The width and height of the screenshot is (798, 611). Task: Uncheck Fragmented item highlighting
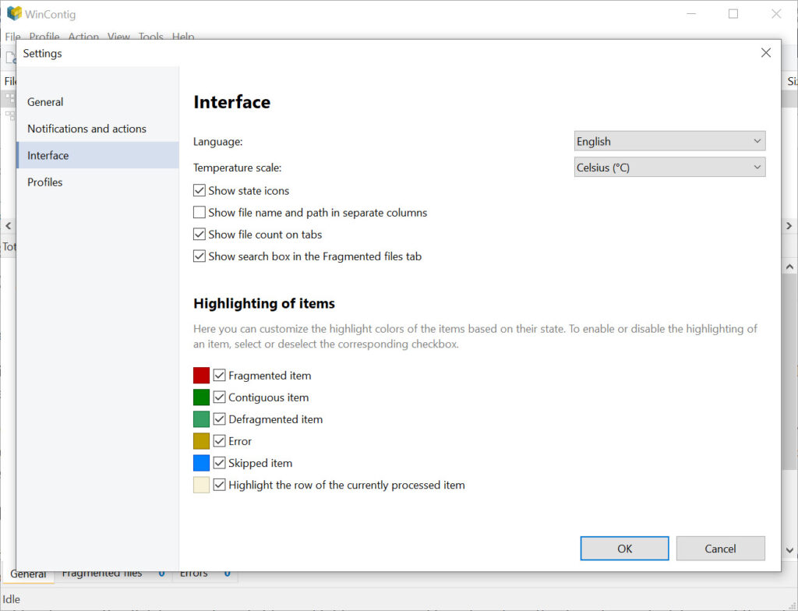pos(219,376)
